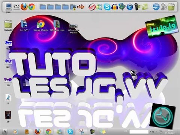This screenshot has width=180, height=135.
Task: Click the white input box in the taskbar
Action: [x=139, y=132]
